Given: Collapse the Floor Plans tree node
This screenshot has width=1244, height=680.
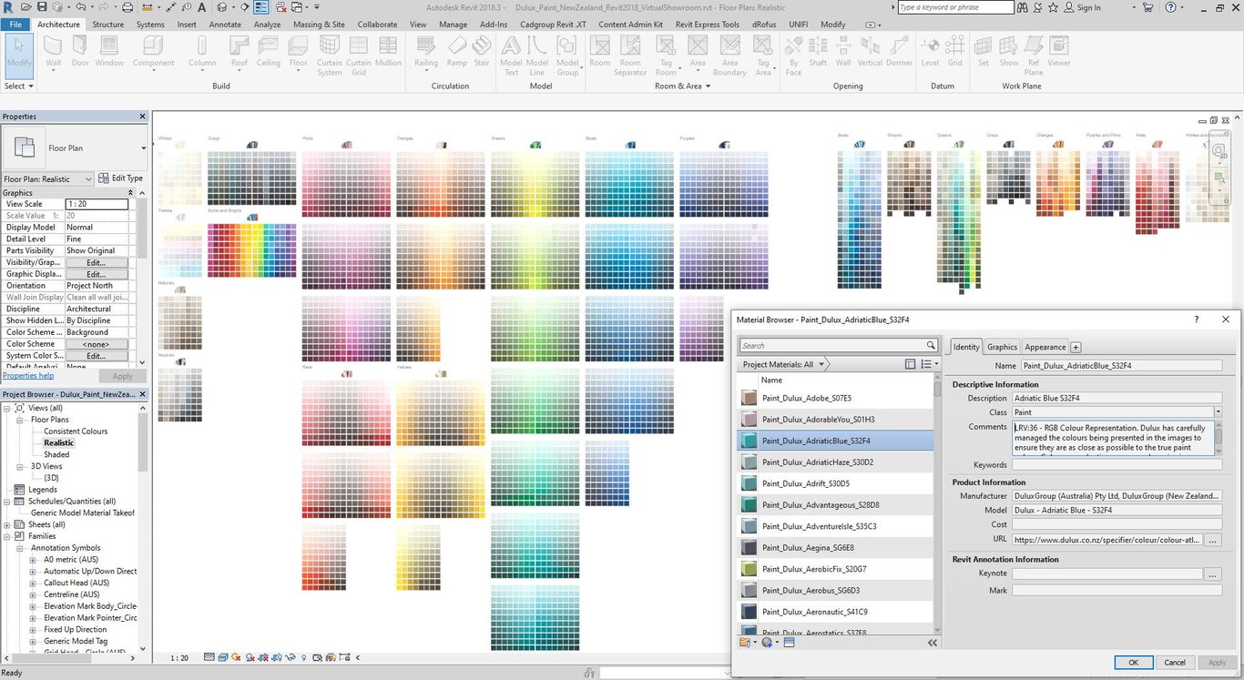Looking at the screenshot, I should click(20, 420).
